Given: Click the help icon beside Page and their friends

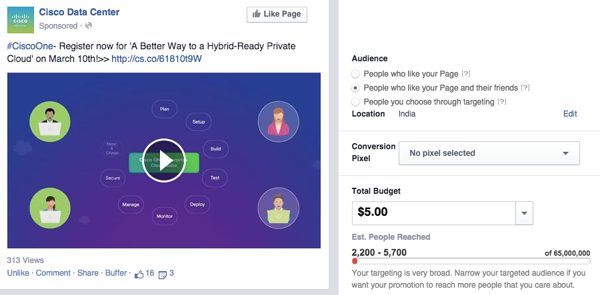Looking at the screenshot, I should tap(526, 88).
